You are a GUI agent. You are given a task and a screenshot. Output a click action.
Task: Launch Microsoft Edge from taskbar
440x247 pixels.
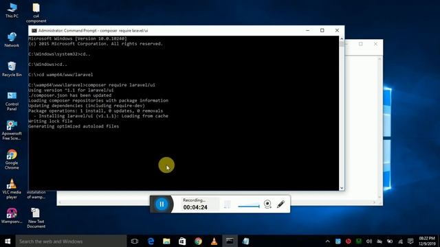click(x=151, y=241)
